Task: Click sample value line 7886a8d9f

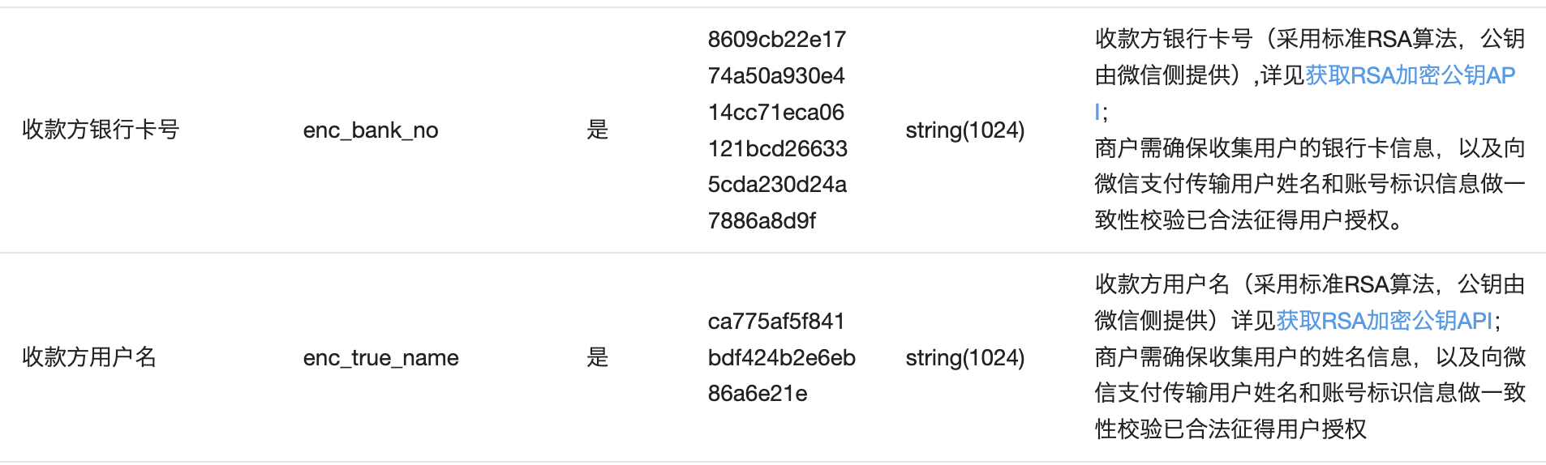Action: [x=762, y=221]
